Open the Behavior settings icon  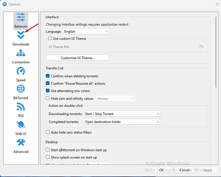(21, 17)
